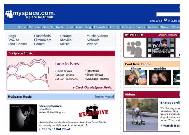189x135 pixels.
Task: Open Forums link in MySpace Film header
Action: pos(173,35)
